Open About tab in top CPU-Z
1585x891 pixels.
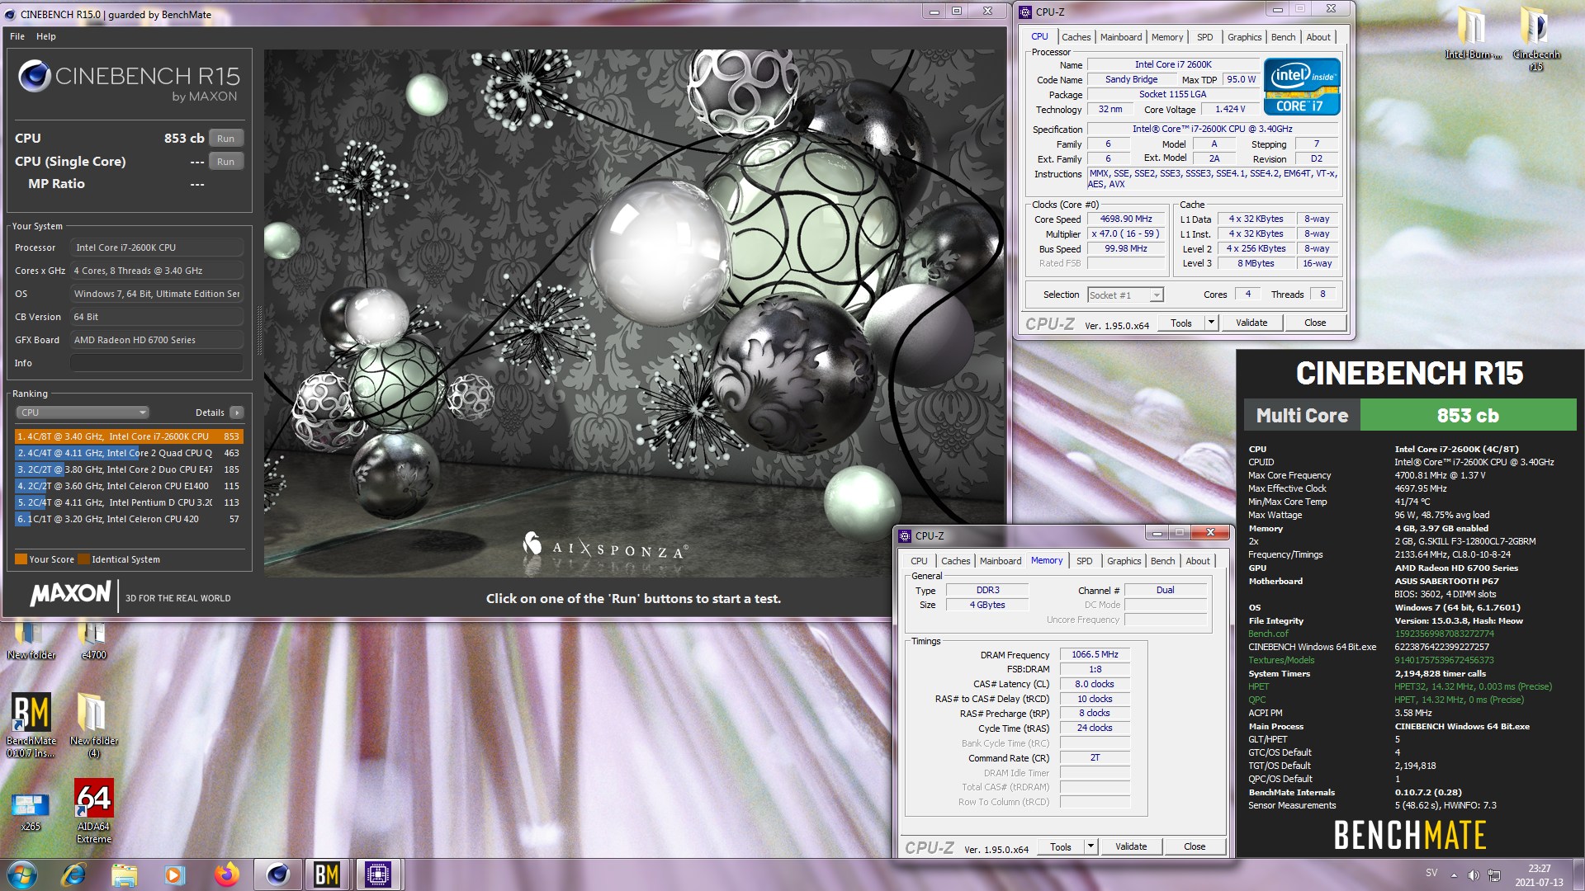1318,37
